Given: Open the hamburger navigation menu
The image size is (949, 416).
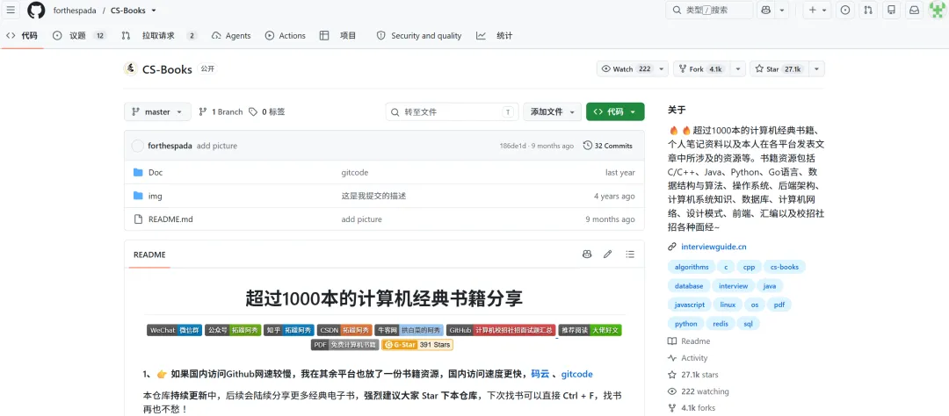Looking at the screenshot, I should point(11,11).
